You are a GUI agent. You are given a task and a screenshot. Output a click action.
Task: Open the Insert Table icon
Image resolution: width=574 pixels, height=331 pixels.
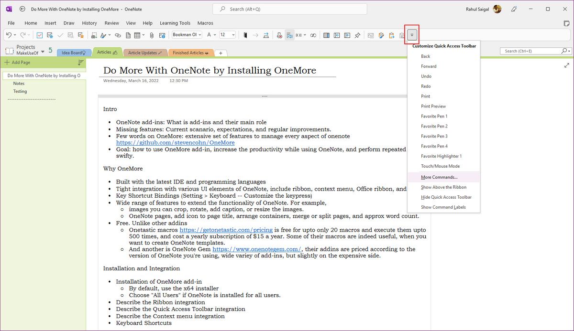(x=137, y=34)
